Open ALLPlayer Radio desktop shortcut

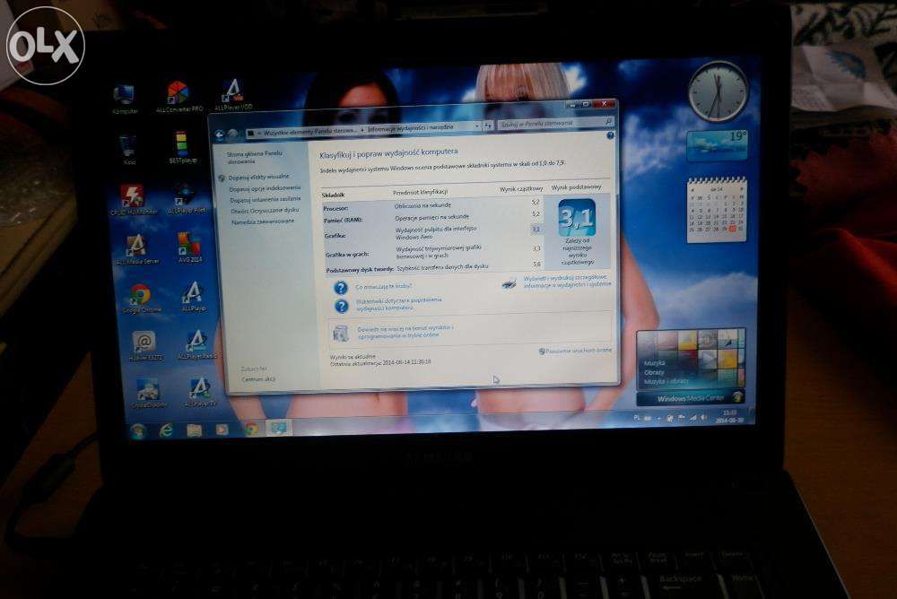pyautogui.click(x=196, y=344)
